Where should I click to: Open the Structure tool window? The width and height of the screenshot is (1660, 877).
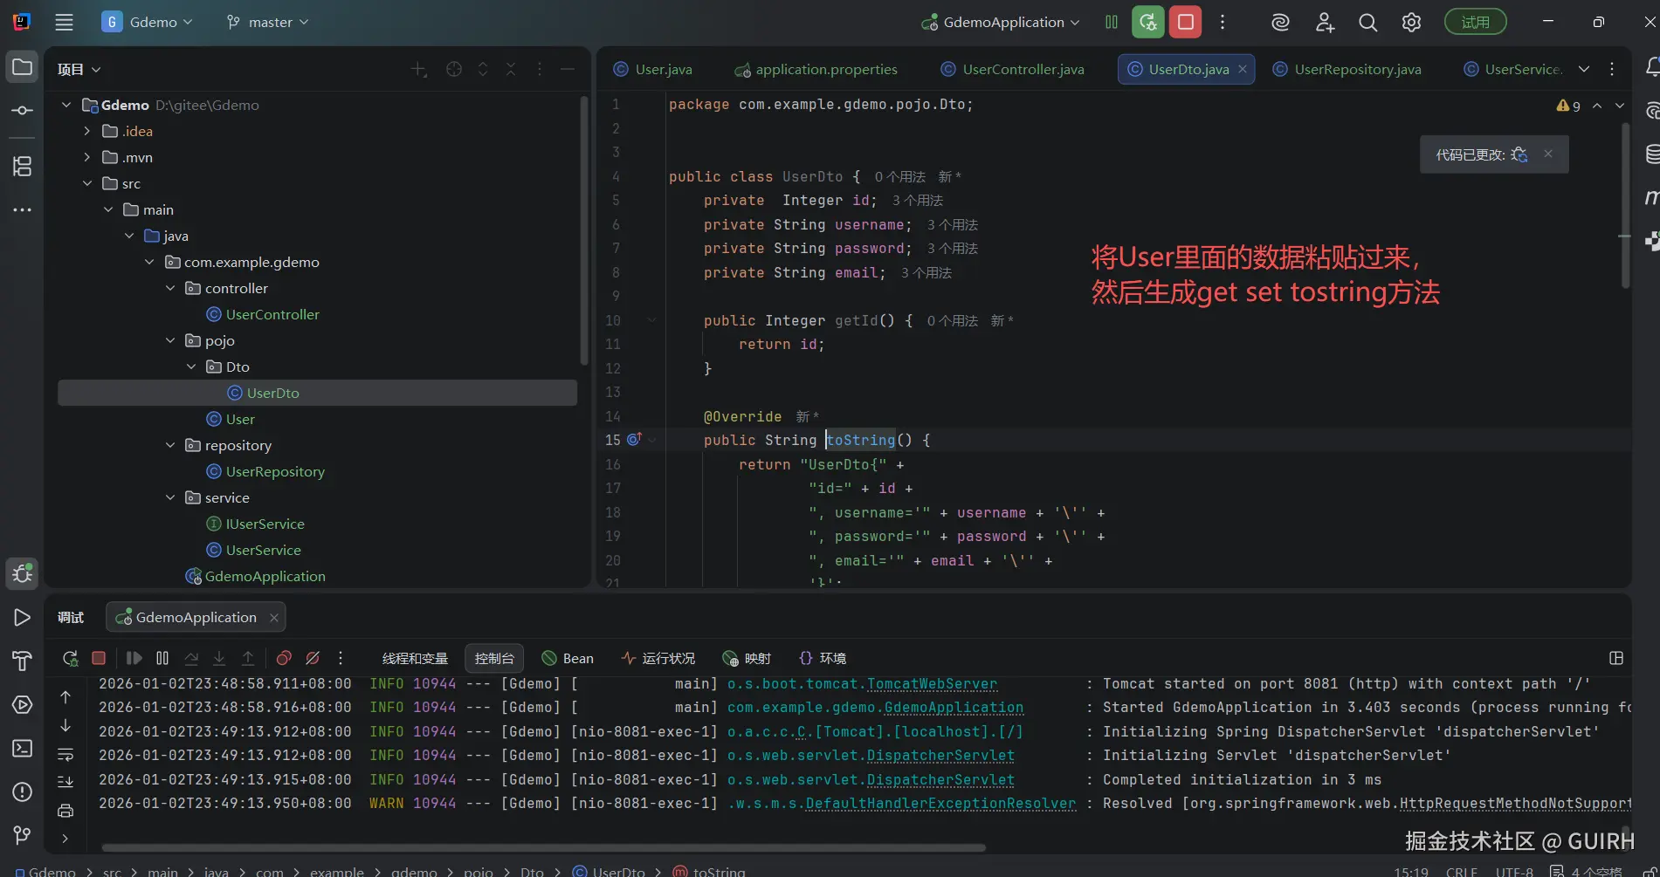click(x=23, y=166)
